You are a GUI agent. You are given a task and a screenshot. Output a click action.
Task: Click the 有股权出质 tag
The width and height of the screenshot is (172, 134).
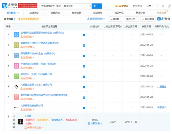click(71, 120)
